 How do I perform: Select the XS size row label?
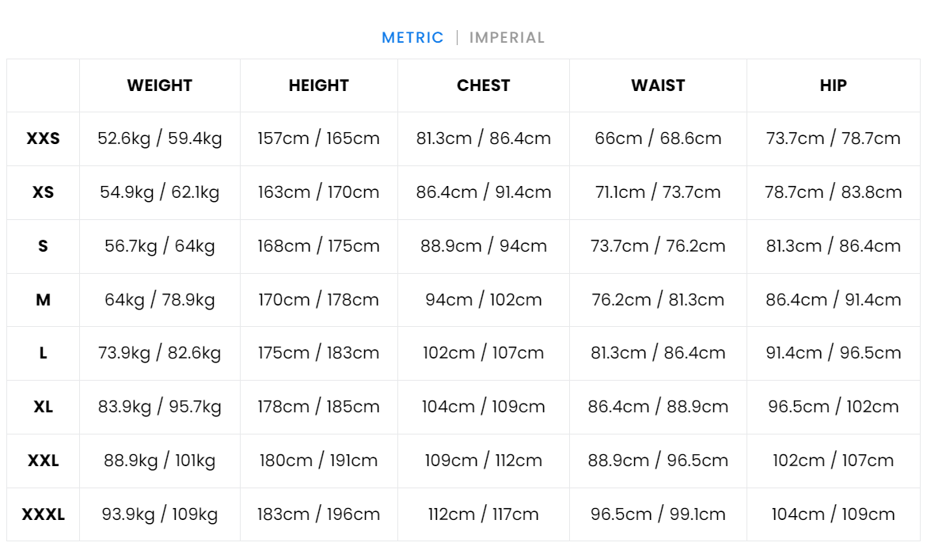click(44, 192)
